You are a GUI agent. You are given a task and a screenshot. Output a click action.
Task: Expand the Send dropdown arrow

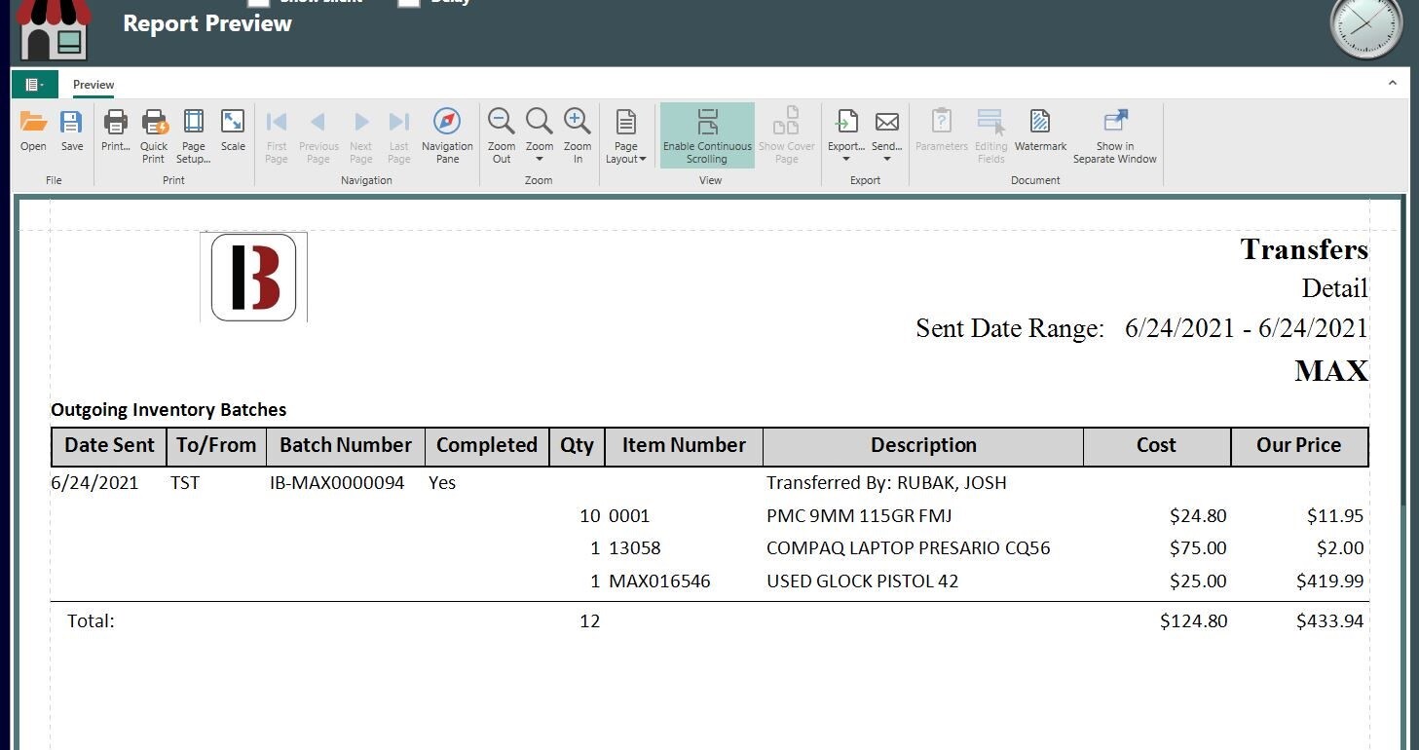tap(886, 160)
